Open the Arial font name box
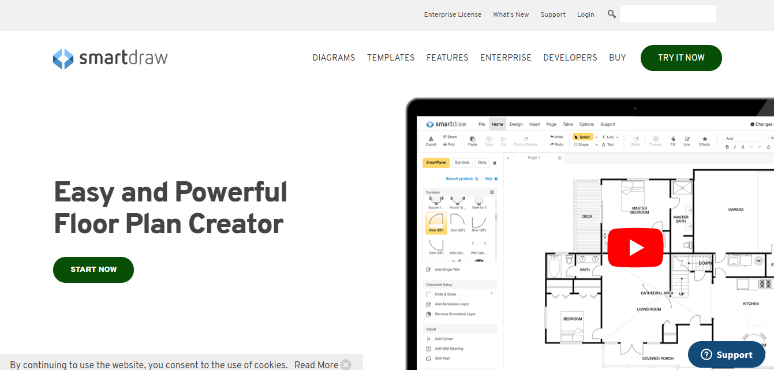 point(745,139)
